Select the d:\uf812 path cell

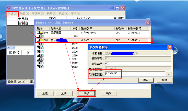click(87, 40)
